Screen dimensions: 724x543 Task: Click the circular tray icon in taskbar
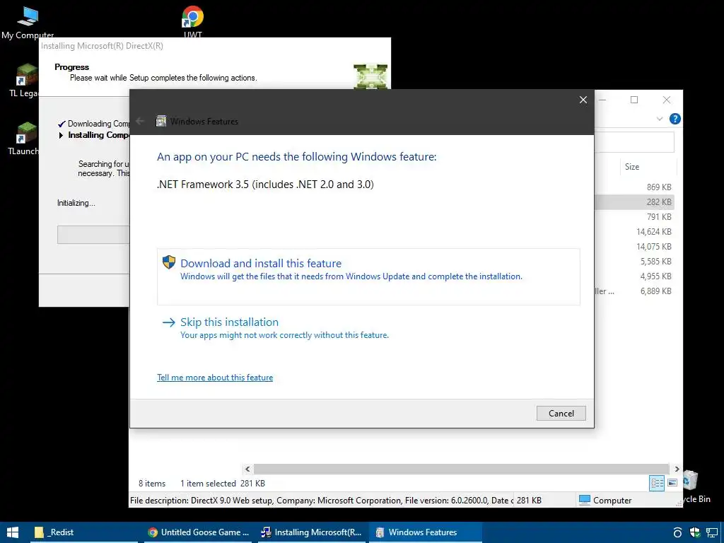(677, 532)
